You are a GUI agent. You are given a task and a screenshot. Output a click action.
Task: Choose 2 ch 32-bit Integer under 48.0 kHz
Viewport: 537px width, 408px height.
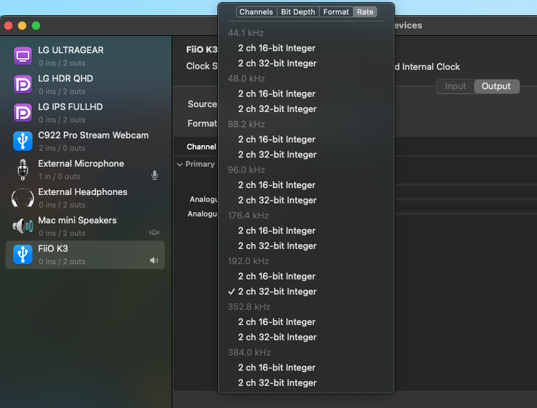(306, 109)
